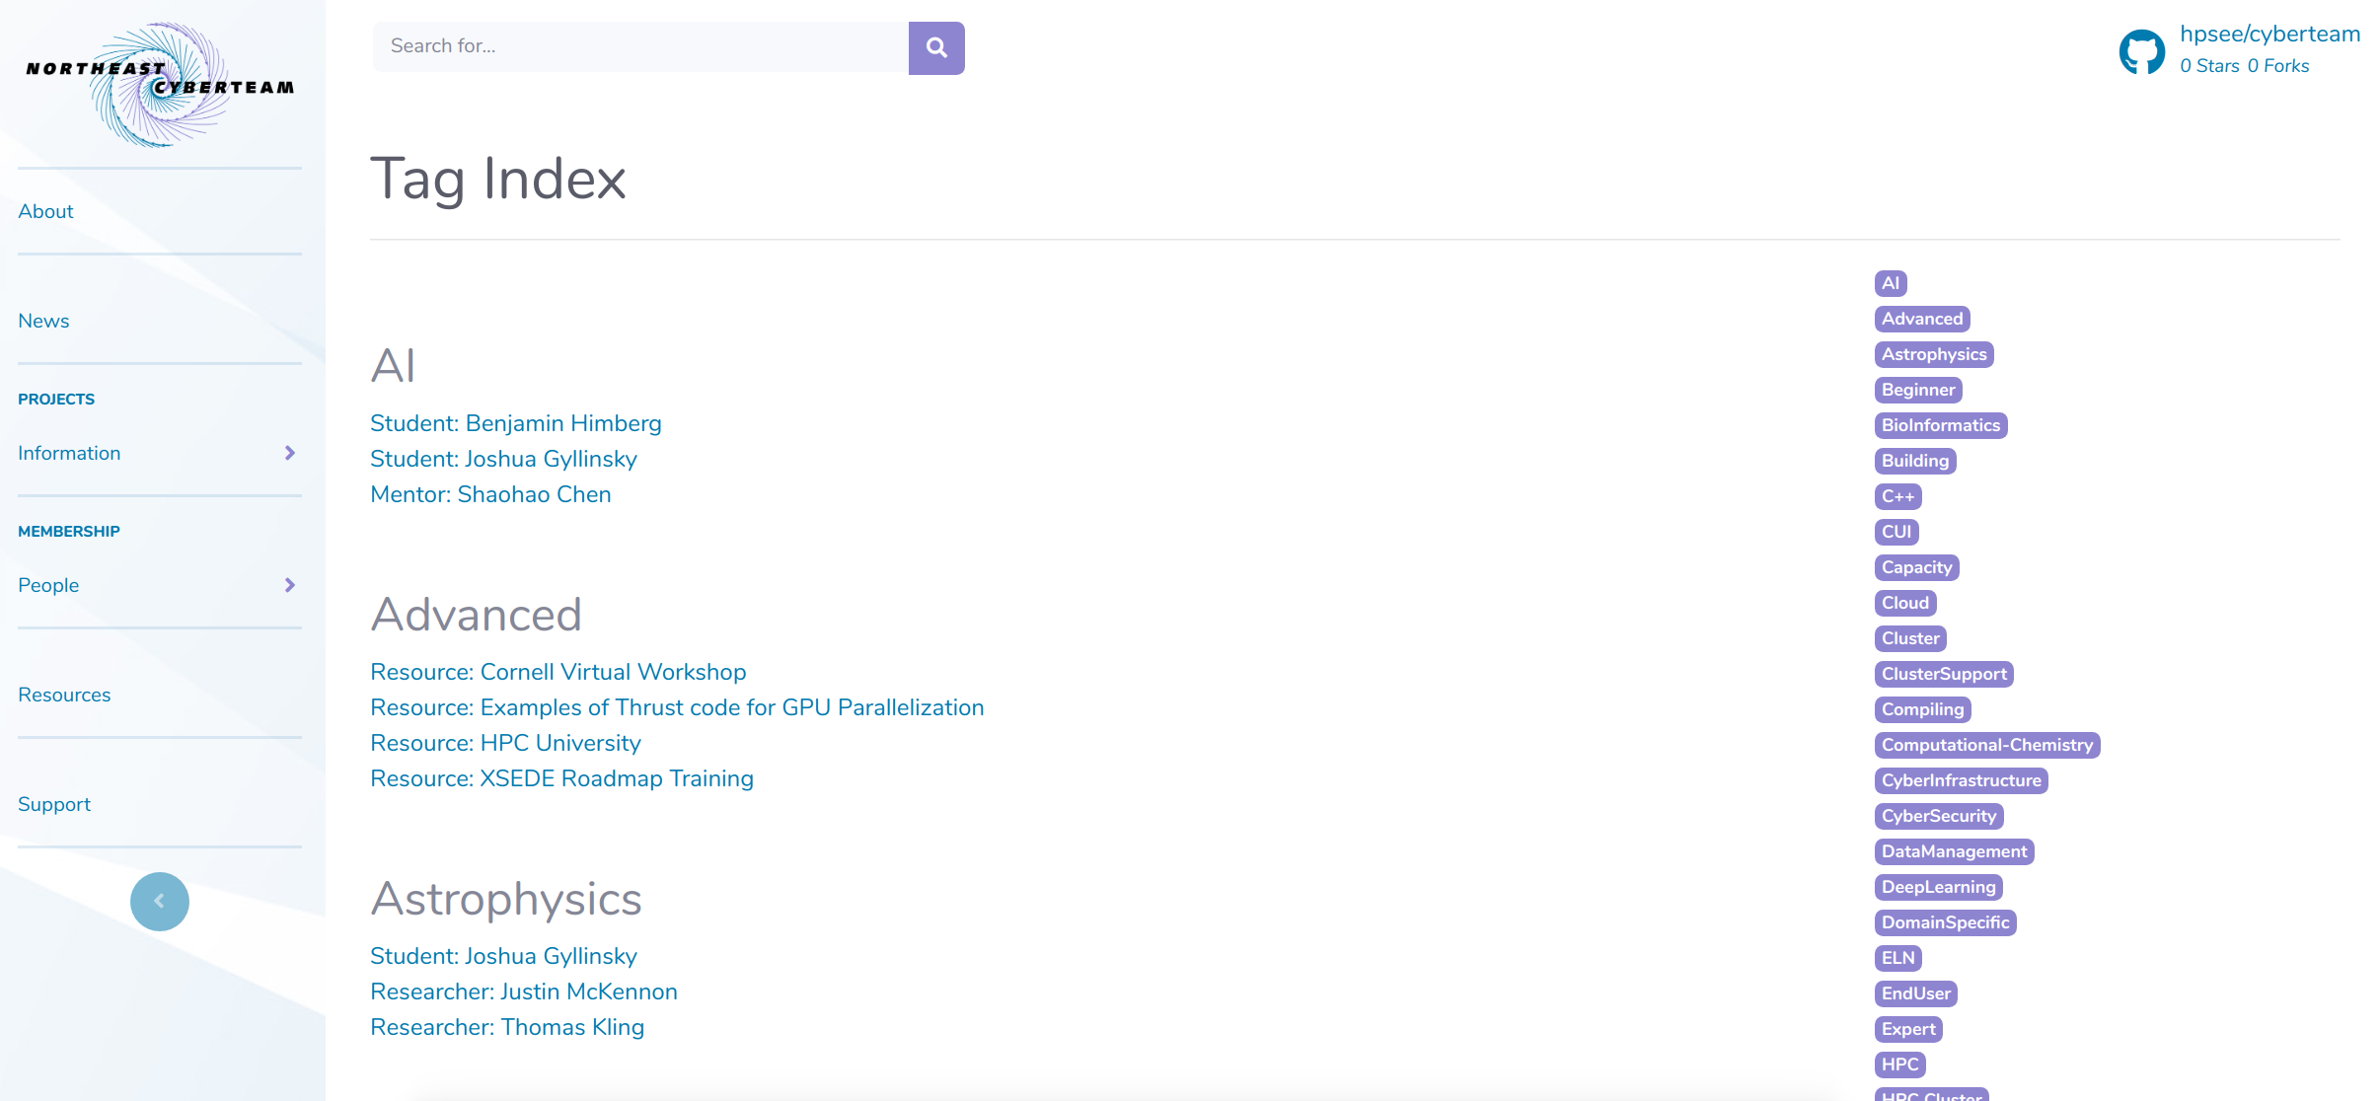Select the DomainSpecific tag badge
This screenshot has width=2380, height=1101.
point(1946,922)
